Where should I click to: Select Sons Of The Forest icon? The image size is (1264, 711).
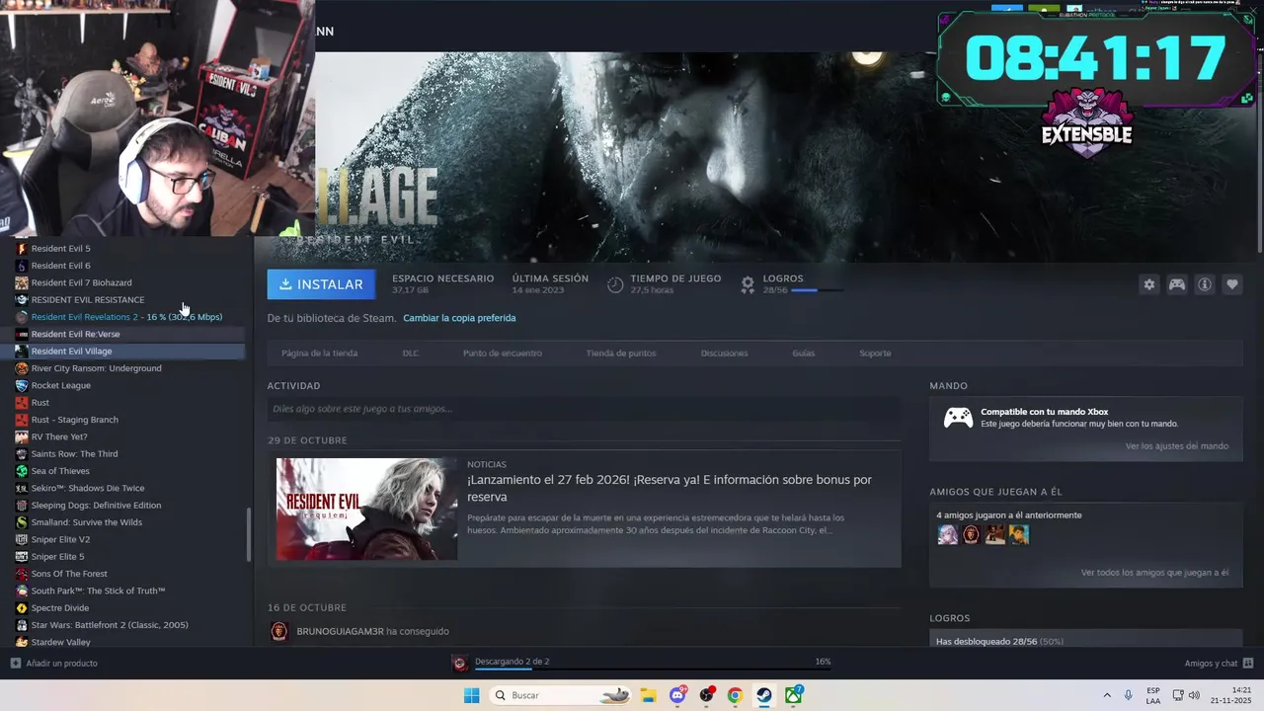[22, 574]
